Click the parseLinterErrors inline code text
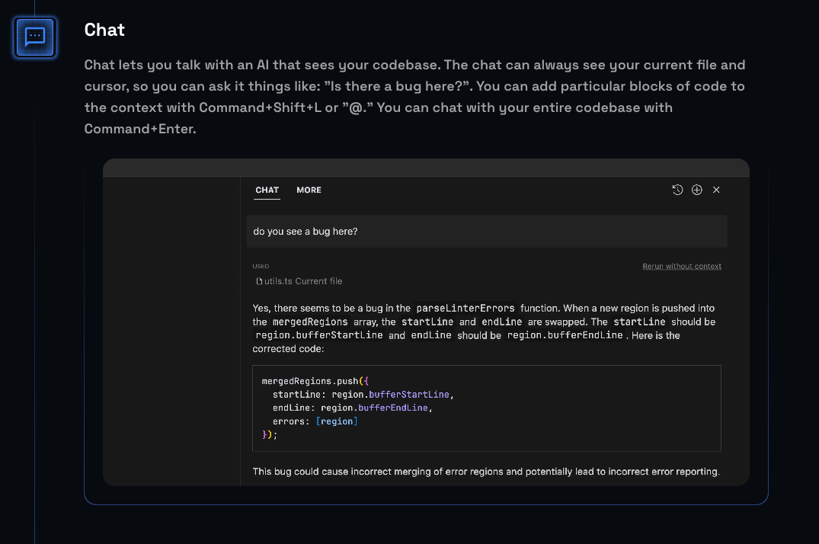 (467, 309)
